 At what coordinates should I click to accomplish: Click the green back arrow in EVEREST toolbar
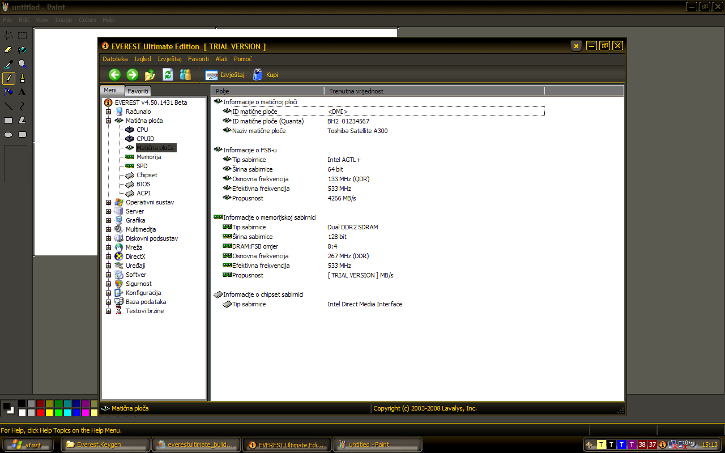pos(114,75)
